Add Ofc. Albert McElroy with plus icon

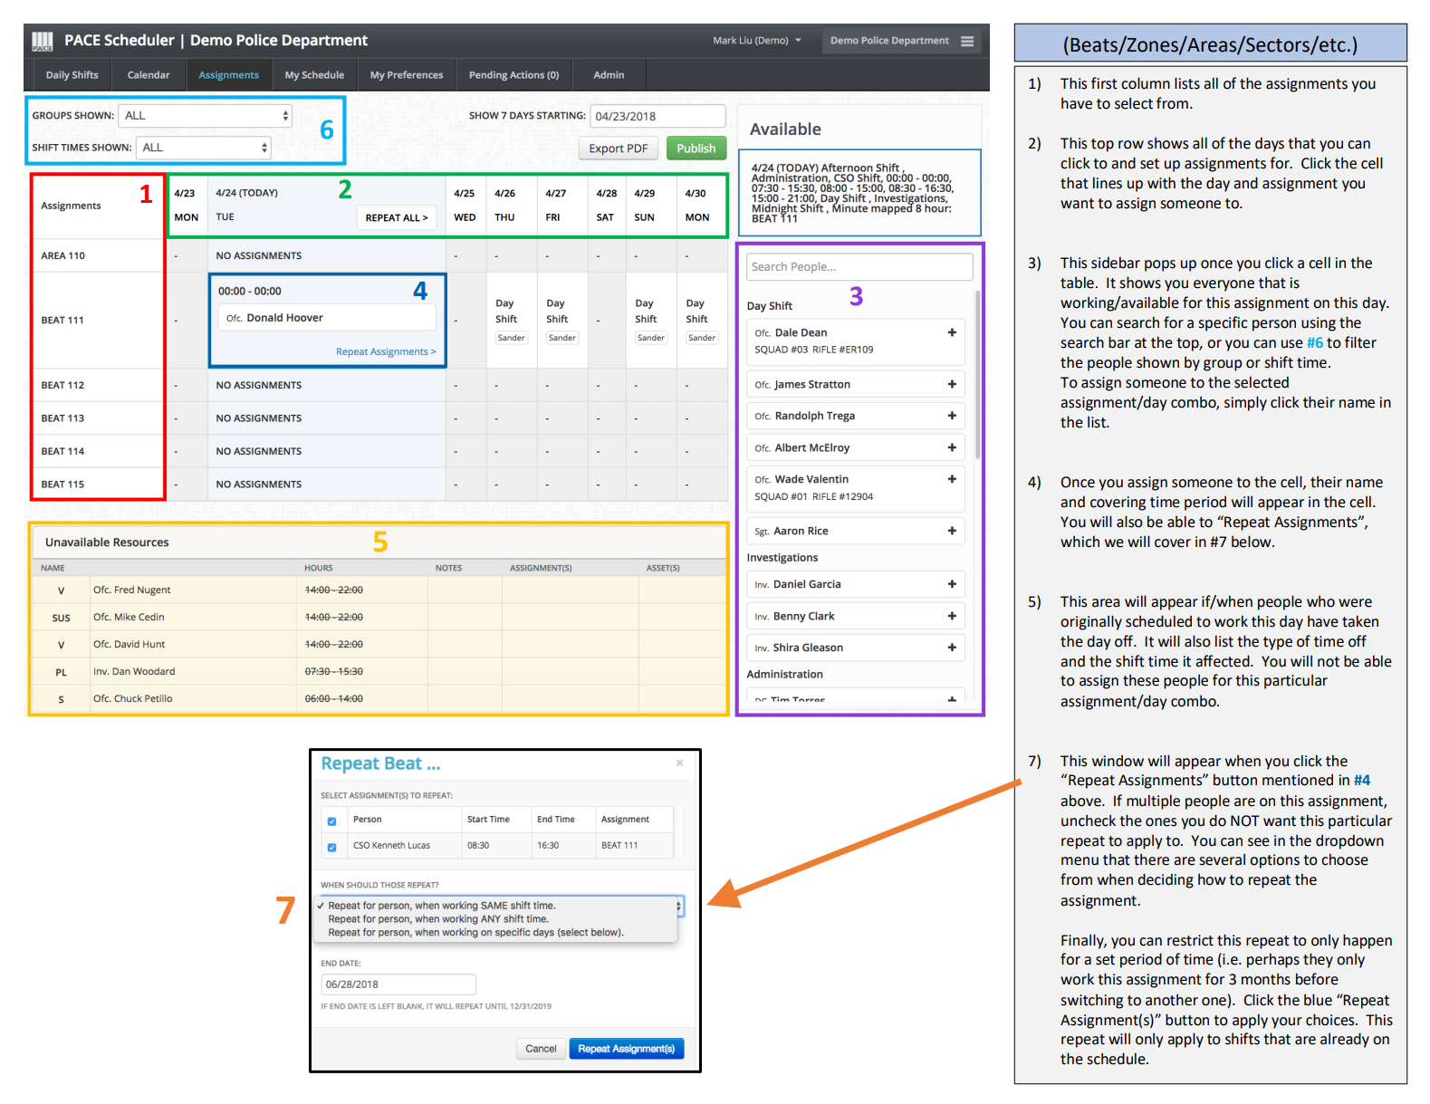(952, 447)
